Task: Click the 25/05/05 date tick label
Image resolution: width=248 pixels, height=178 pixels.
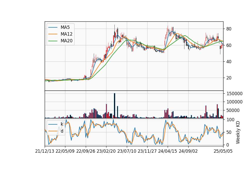Action: (x=223, y=151)
